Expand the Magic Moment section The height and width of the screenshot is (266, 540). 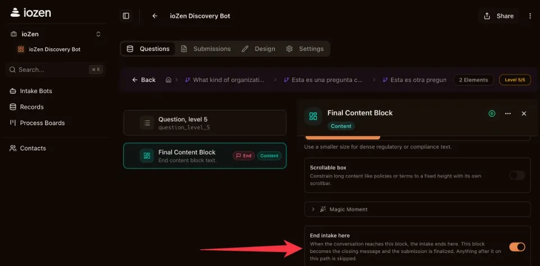tap(417, 209)
